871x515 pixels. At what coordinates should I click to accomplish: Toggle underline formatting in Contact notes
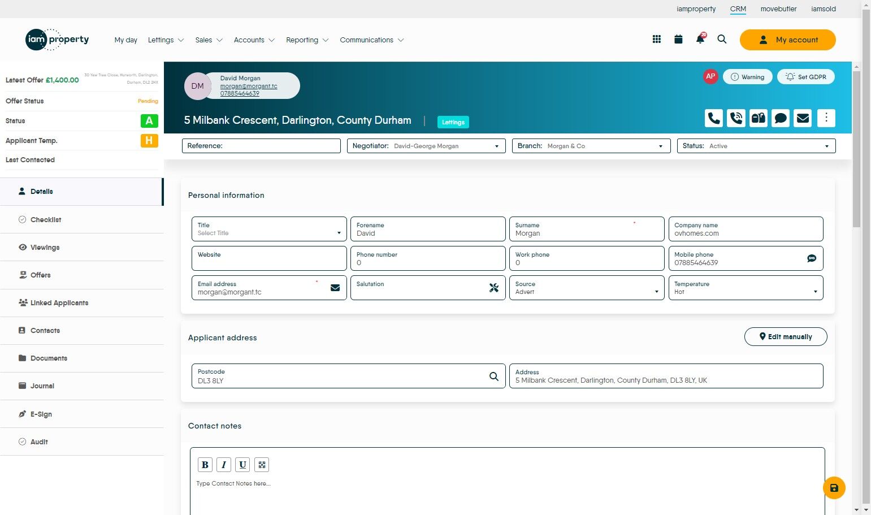(242, 465)
